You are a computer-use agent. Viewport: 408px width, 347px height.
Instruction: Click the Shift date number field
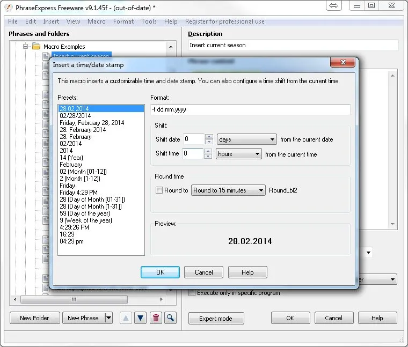click(x=194, y=139)
